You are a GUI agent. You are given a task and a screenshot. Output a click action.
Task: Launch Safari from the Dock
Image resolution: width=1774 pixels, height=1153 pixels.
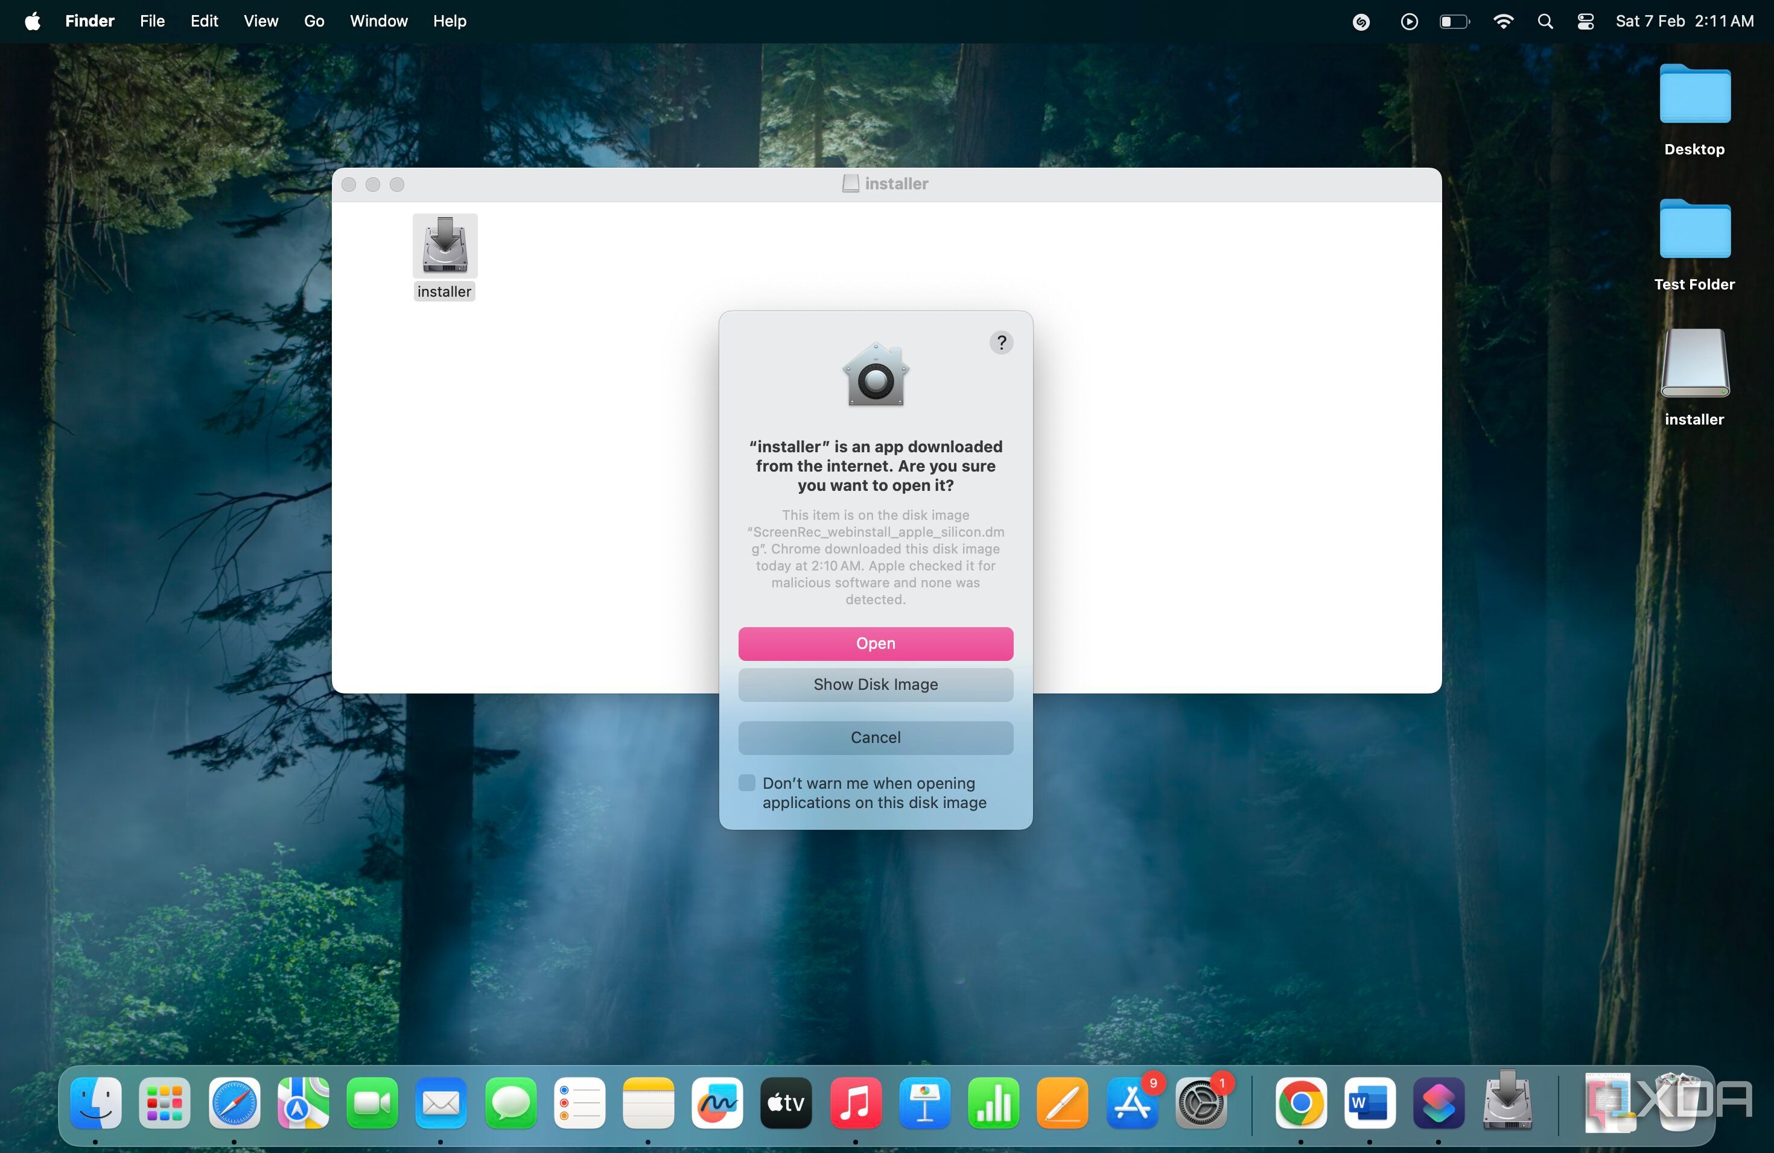[x=234, y=1102]
